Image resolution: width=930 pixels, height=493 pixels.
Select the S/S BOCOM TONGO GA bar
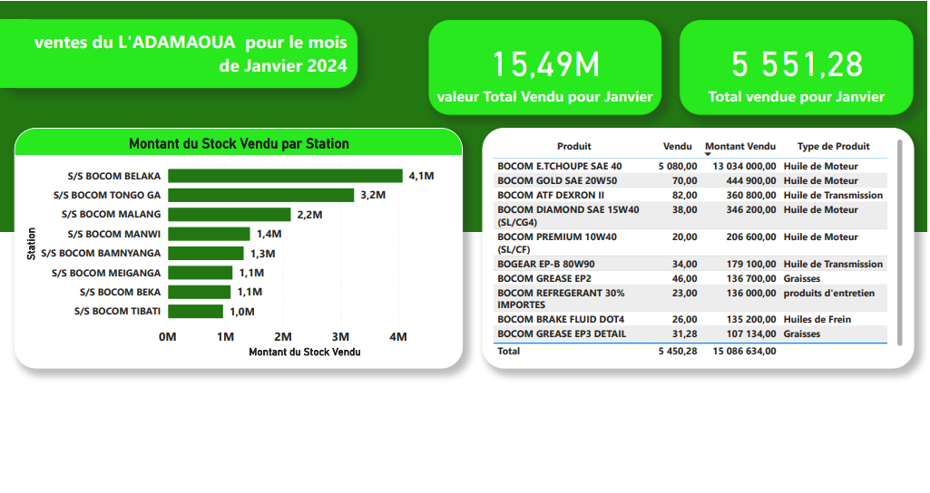click(261, 195)
